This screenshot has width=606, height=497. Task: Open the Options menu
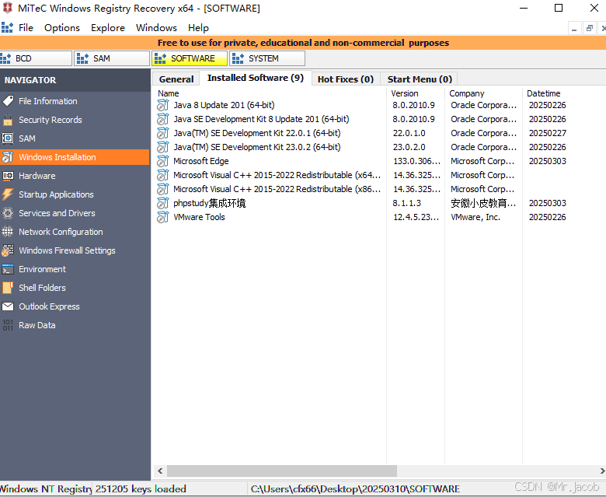(62, 28)
